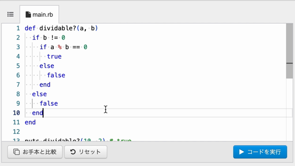This screenshot has width=295, height=166.
Task: Click the editor vertical scrollbar thumb
Action: 289,51
